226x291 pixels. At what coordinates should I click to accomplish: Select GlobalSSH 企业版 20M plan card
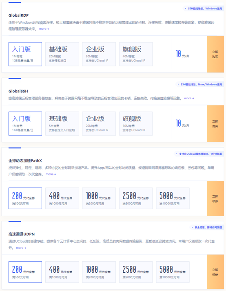(x=99, y=124)
